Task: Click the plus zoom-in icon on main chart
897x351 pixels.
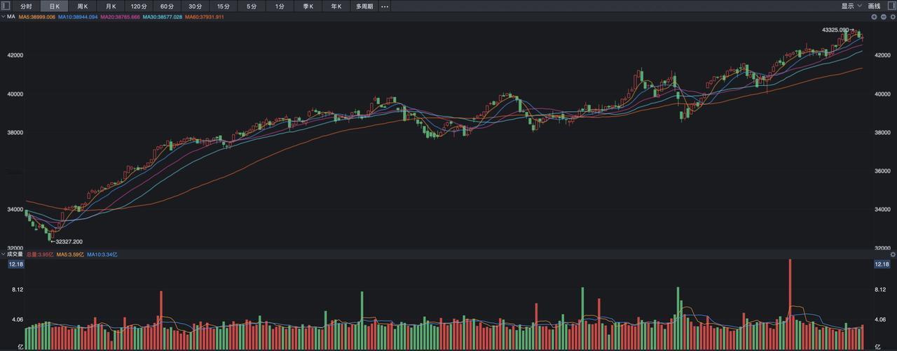Action: (874, 16)
